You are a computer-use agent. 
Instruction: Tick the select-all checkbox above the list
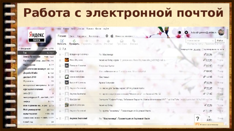tap(60, 49)
